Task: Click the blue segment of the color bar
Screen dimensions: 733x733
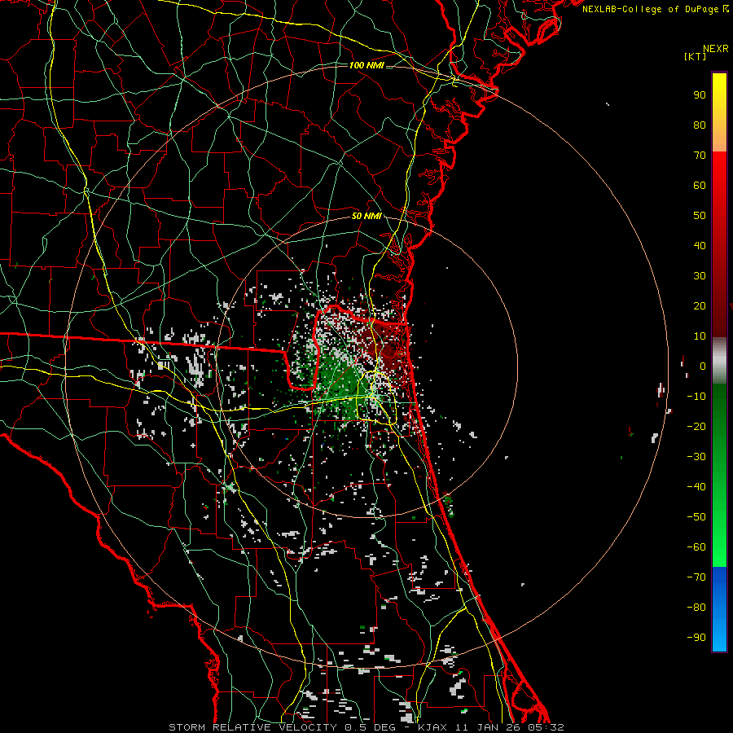Action: [x=719, y=609]
